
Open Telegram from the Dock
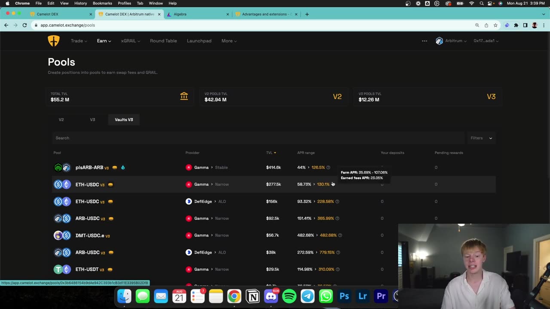[308, 296]
